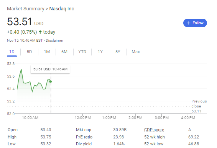
Task: Go to the Market Summary breadcrumb
Action: pos(26,9)
